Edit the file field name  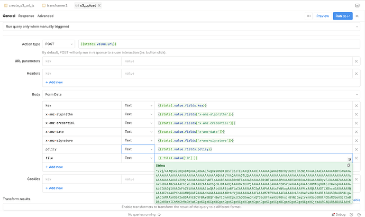tap(82, 158)
